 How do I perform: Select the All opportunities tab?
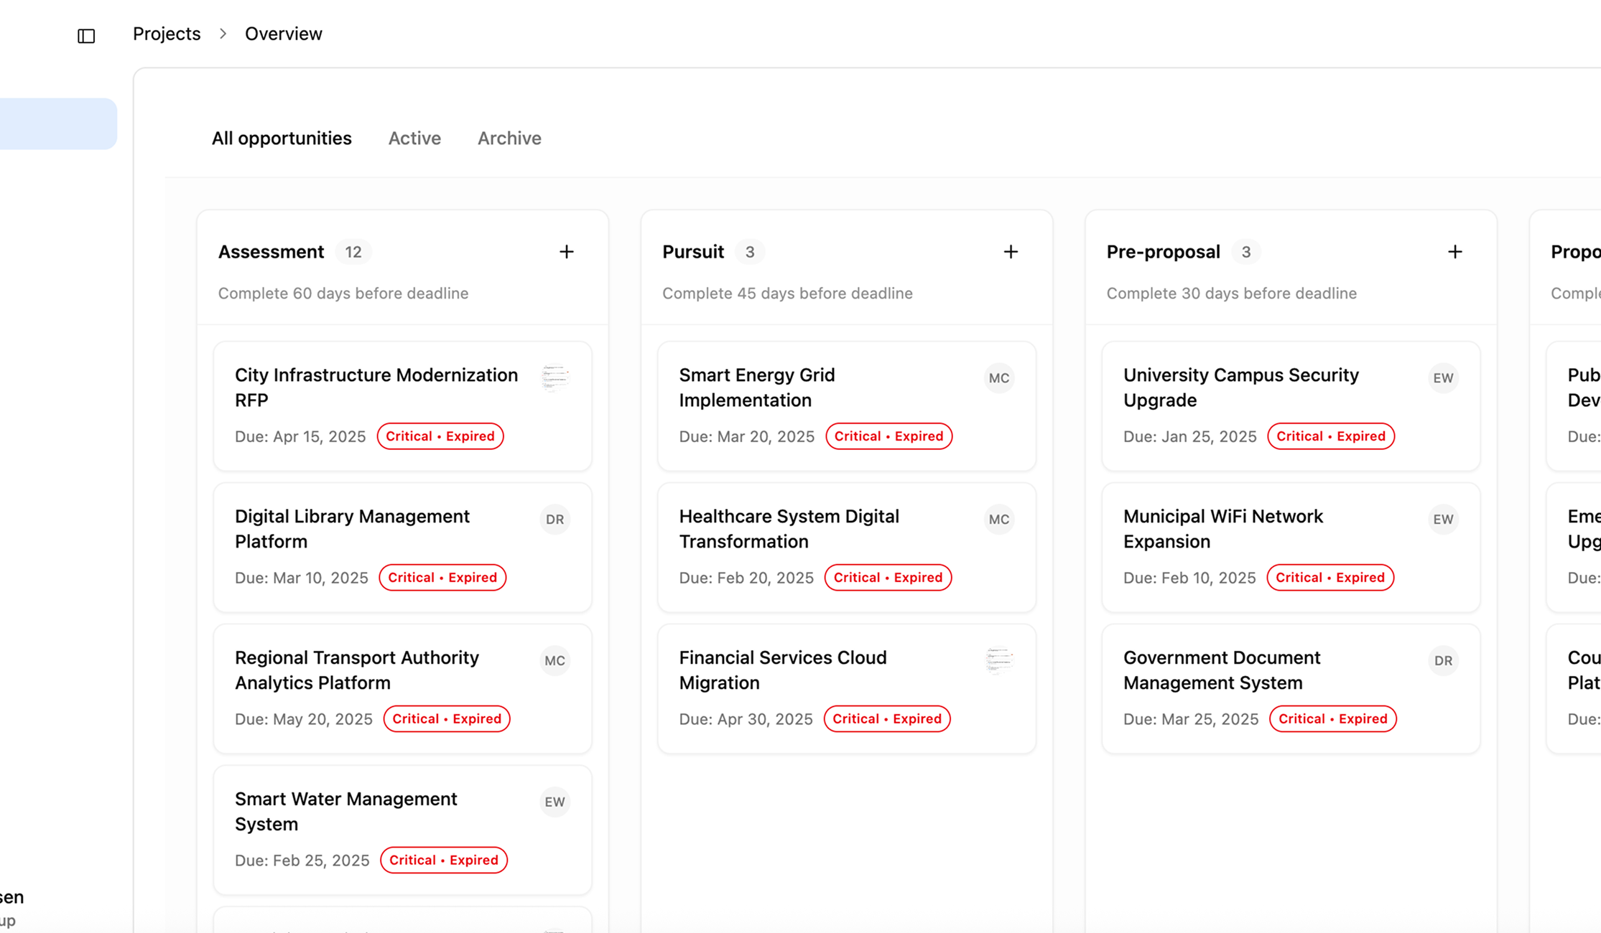point(282,139)
